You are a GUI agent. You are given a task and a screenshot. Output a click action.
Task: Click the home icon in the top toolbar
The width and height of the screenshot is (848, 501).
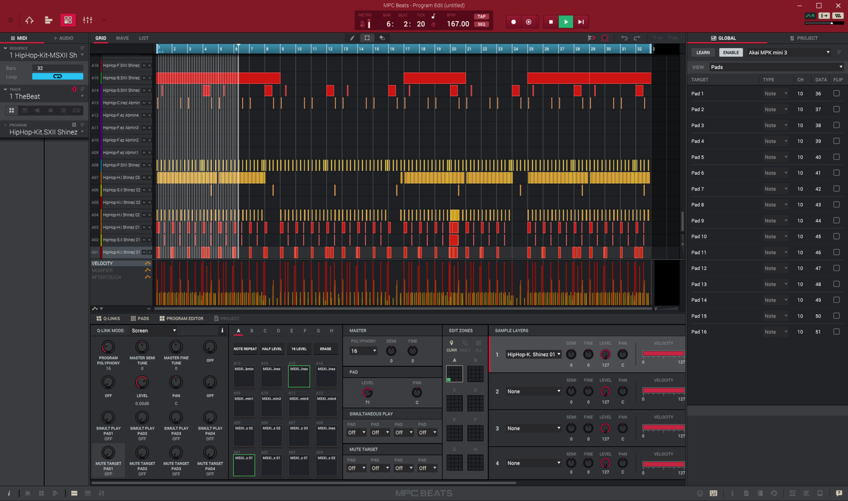(29, 20)
